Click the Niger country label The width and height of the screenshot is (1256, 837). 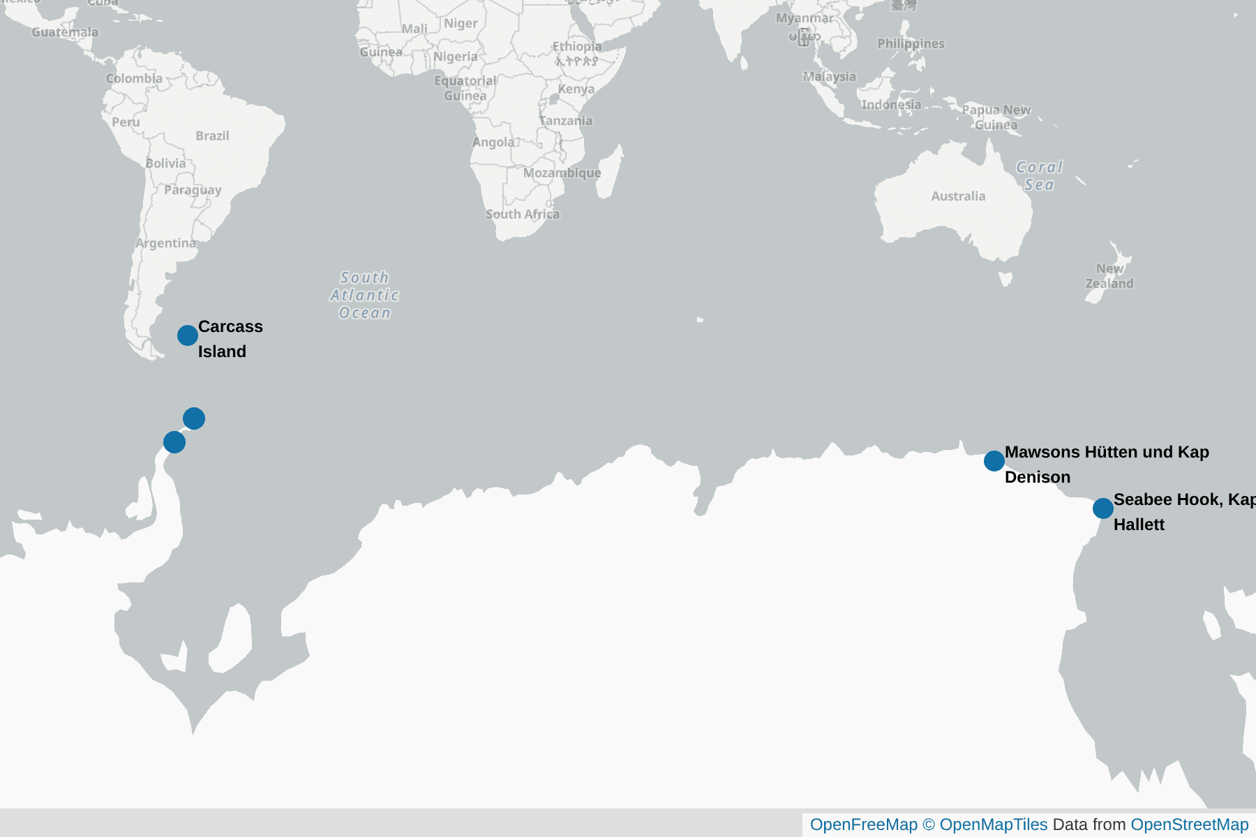[x=461, y=23]
